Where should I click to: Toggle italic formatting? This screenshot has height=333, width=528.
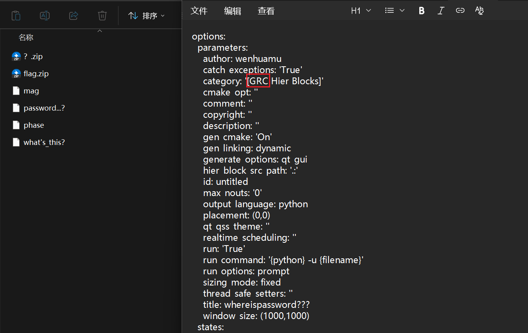[440, 11]
